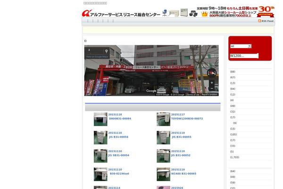This screenshot has height=189, width=283.
Task: Open the sidebar category with (67) items
Action: (x=233, y=77)
